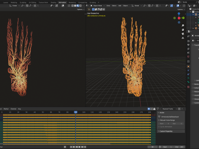Image resolution: width=199 pixels, height=149 pixels.
Task: Click the play animation button
Action: pos(79,147)
